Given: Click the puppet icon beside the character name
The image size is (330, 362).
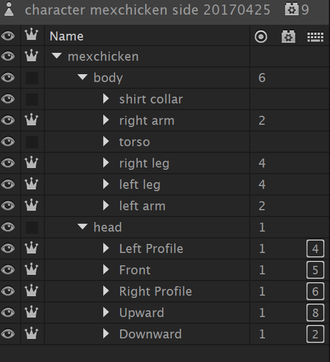Looking at the screenshot, I should pos(9,9).
